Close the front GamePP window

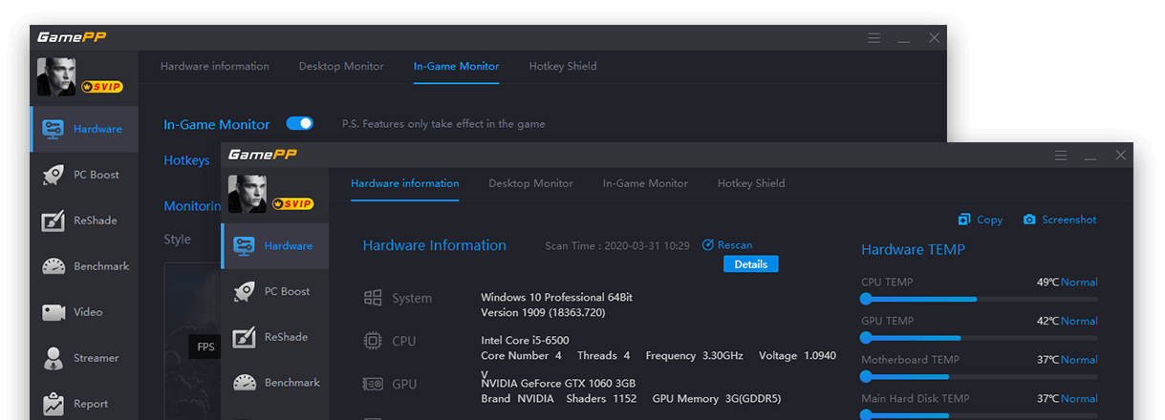pos(1121,156)
